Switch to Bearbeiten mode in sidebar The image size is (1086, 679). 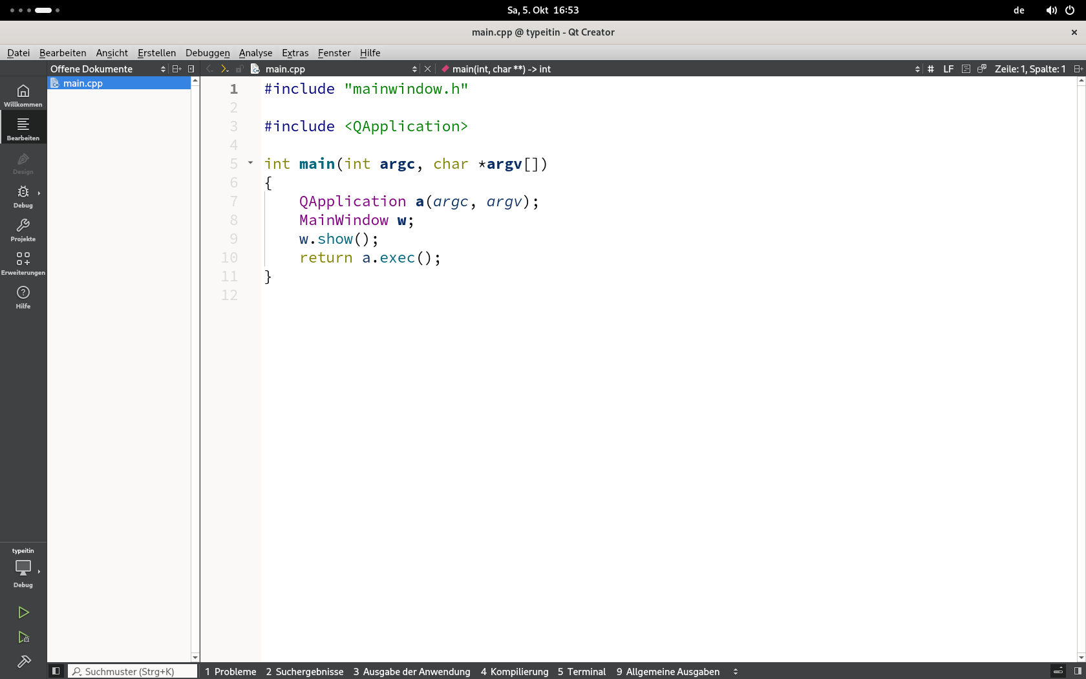(x=23, y=128)
